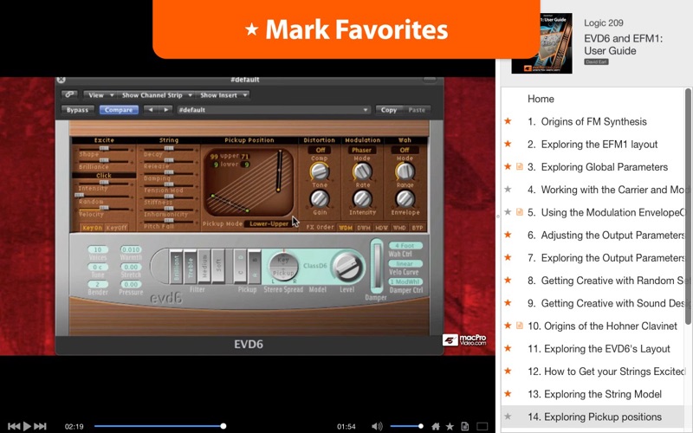Screen dimensions: 693x433
Task: Click the Compare button
Action: click(119, 110)
